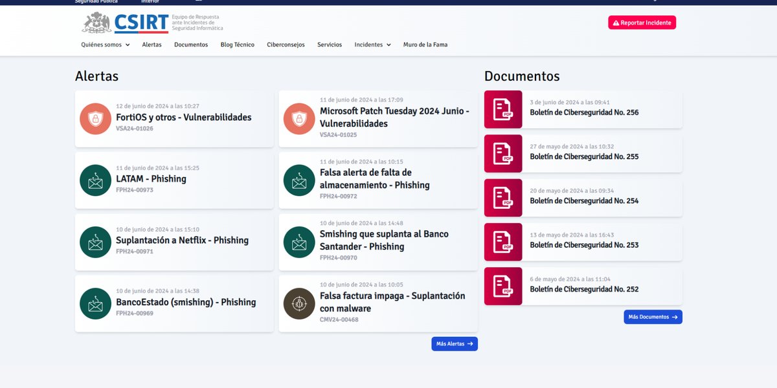Viewport: 777px width, 388px height.
Task: Click the Más Alertas button
Action: click(455, 344)
